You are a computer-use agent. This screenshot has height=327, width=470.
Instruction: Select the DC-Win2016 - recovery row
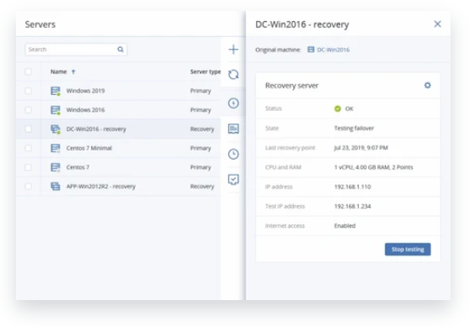click(x=119, y=129)
